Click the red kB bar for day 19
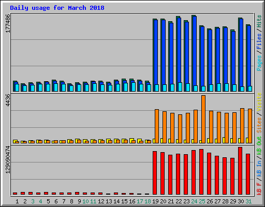The image size is (265, 207). tap(155, 173)
